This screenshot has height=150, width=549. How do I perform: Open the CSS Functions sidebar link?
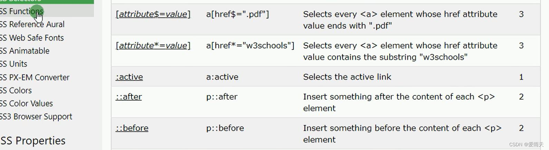[21, 11]
